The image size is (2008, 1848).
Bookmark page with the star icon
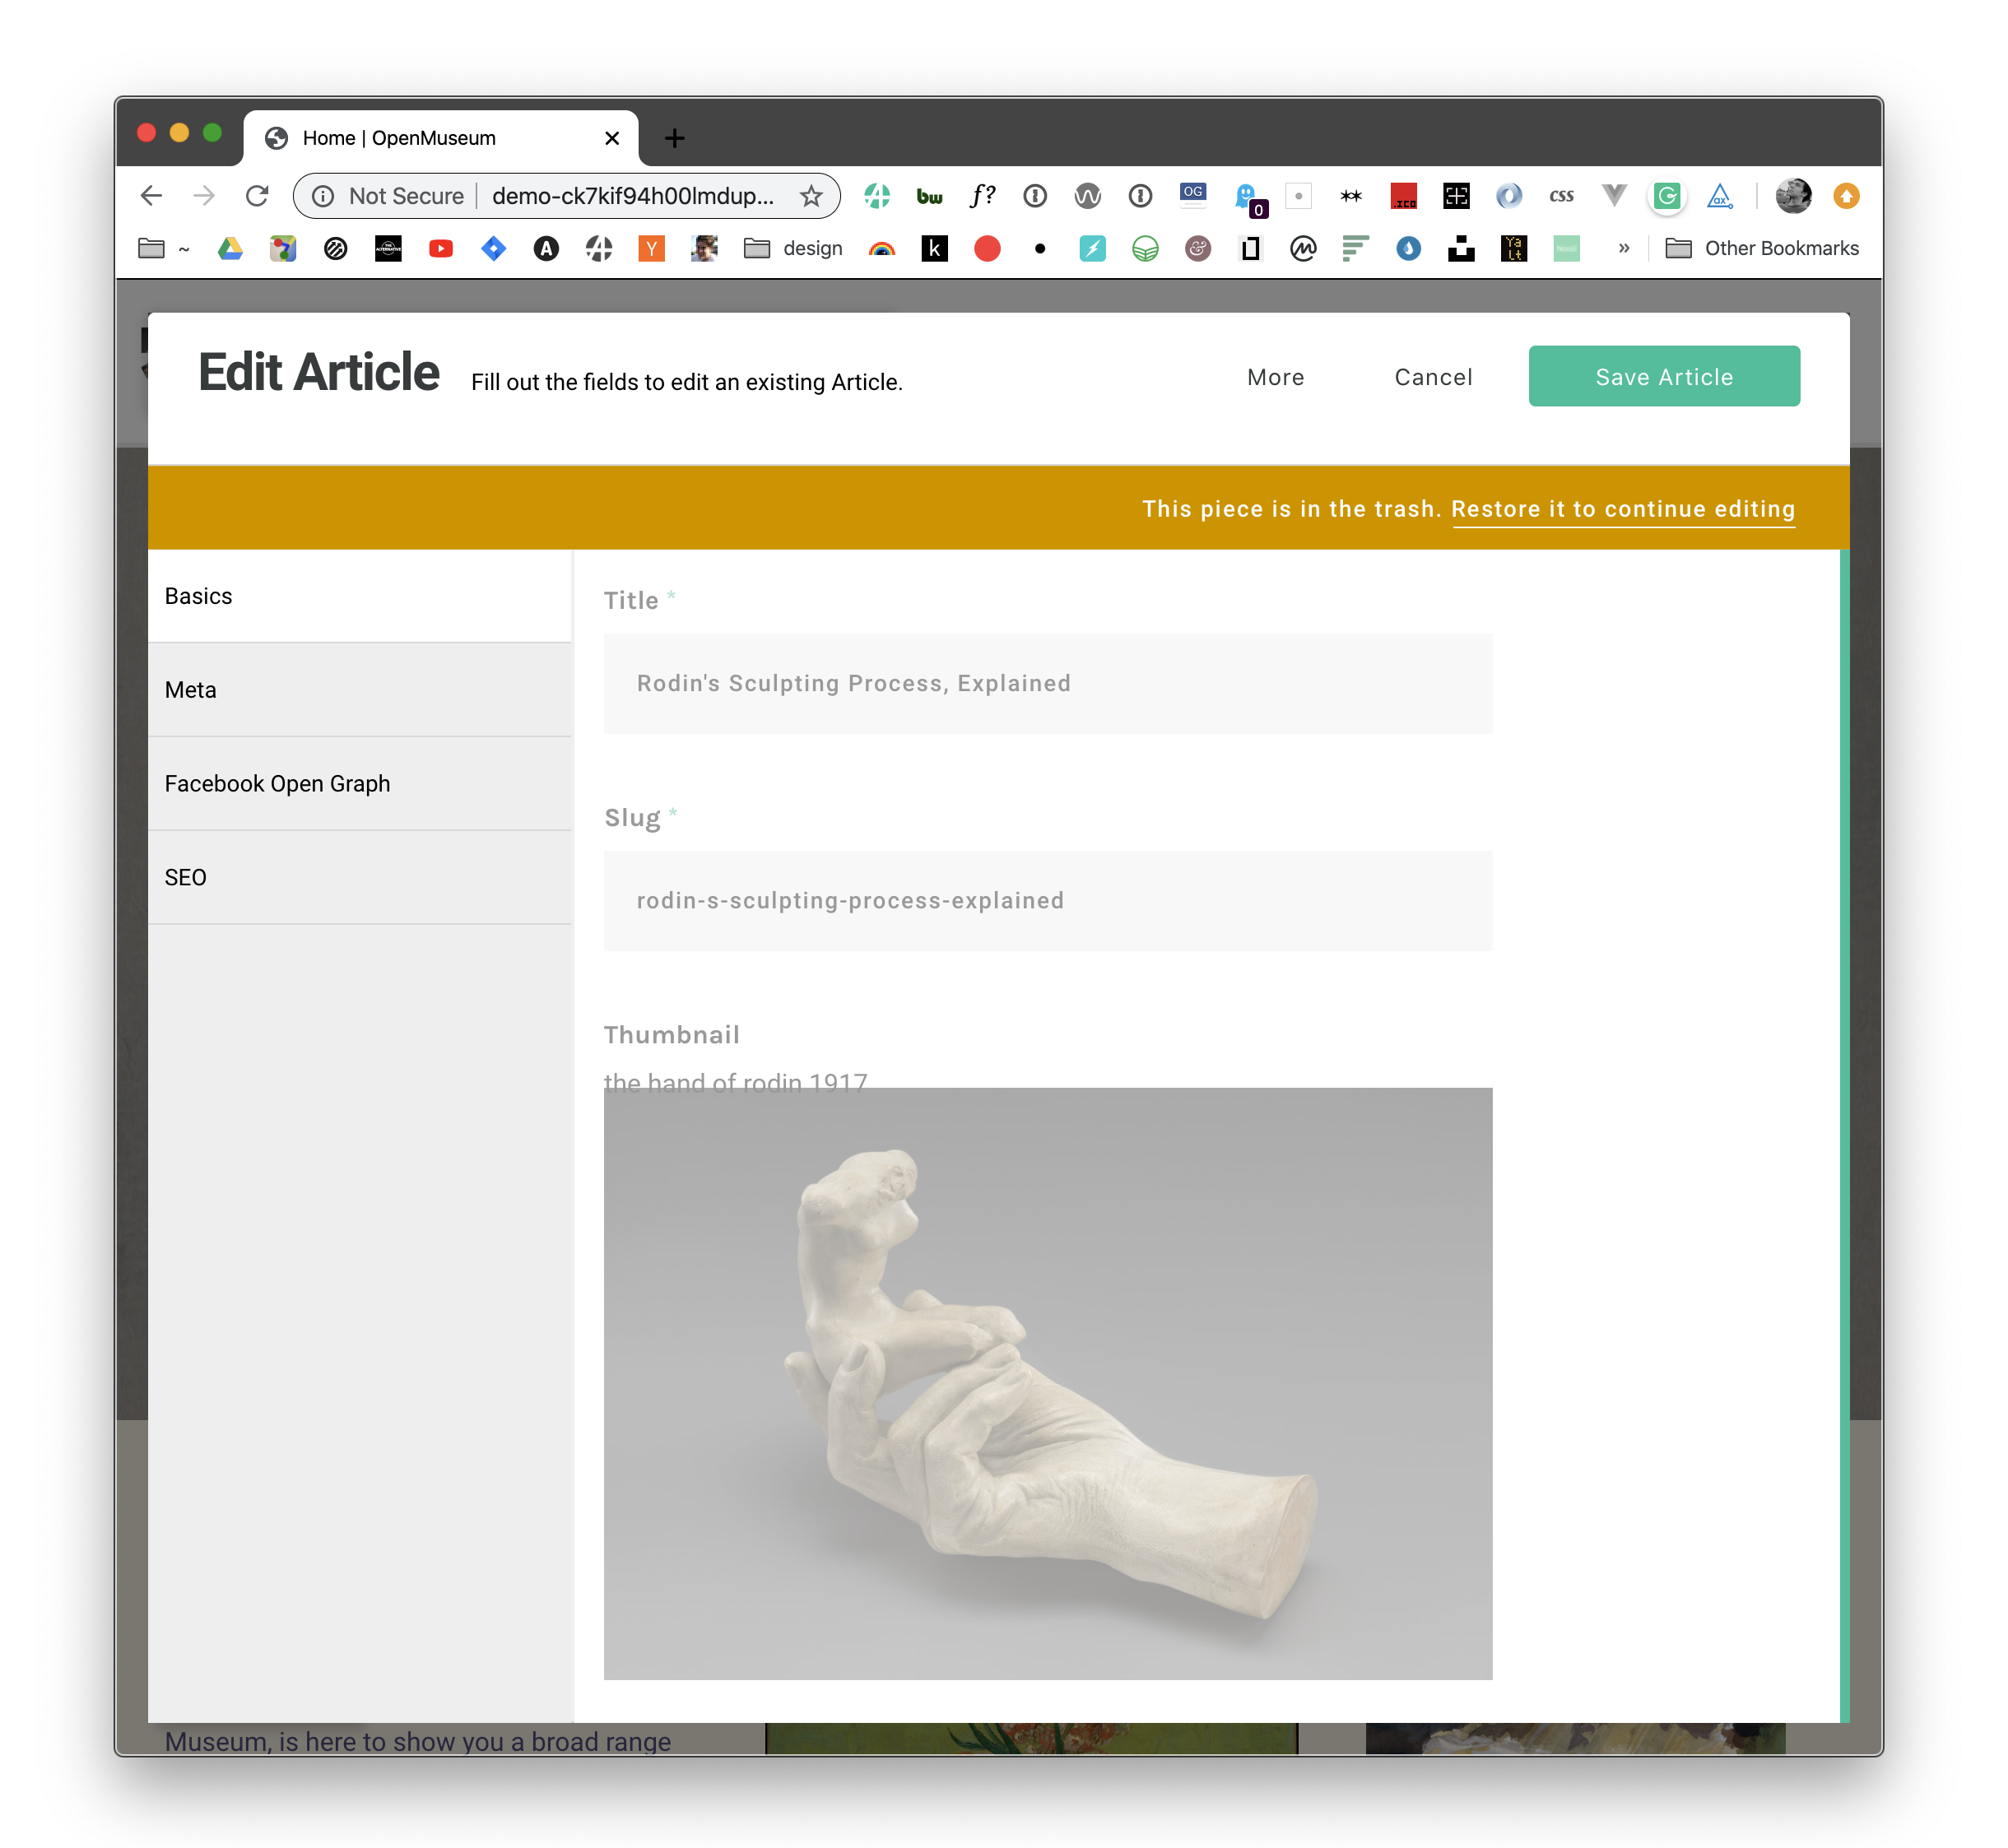point(811,196)
